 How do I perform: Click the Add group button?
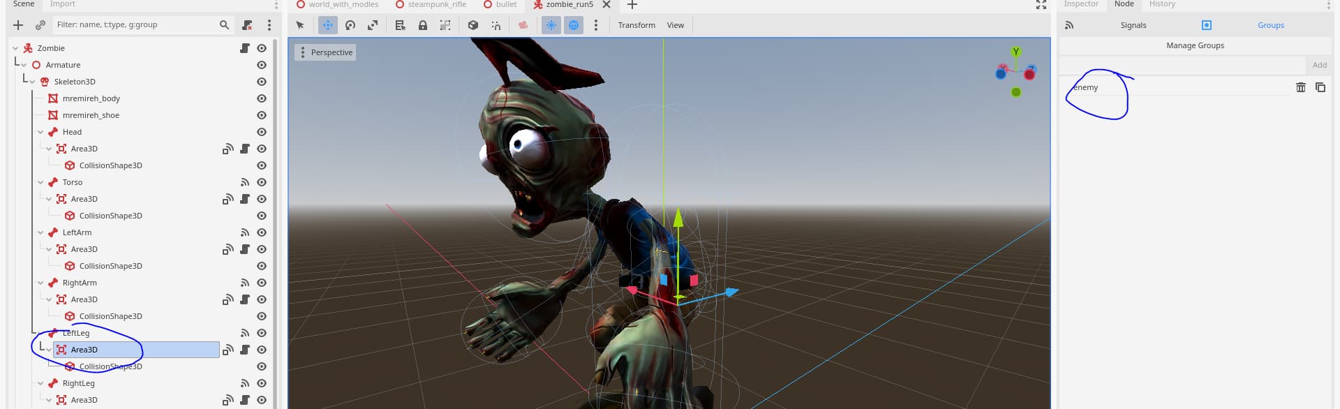point(1319,65)
